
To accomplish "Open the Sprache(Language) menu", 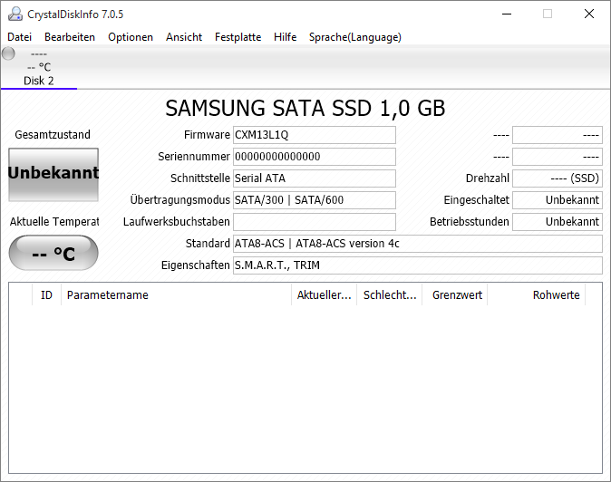I will coord(355,37).
